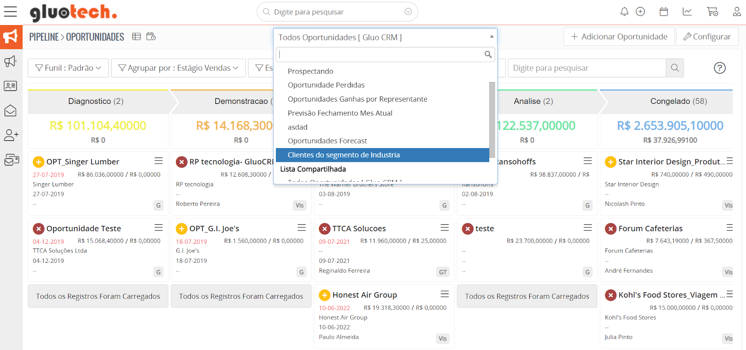Image resolution: width=746 pixels, height=350 pixels.
Task: Toggle status icon of Oportunidade Teste
Action: (x=39, y=229)
